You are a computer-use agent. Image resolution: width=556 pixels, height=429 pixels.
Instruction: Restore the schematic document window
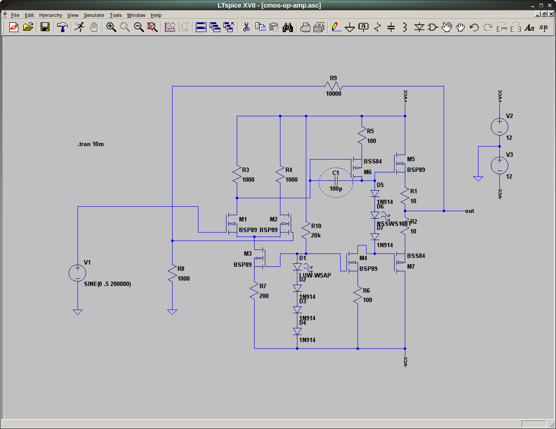click(544, 14)
